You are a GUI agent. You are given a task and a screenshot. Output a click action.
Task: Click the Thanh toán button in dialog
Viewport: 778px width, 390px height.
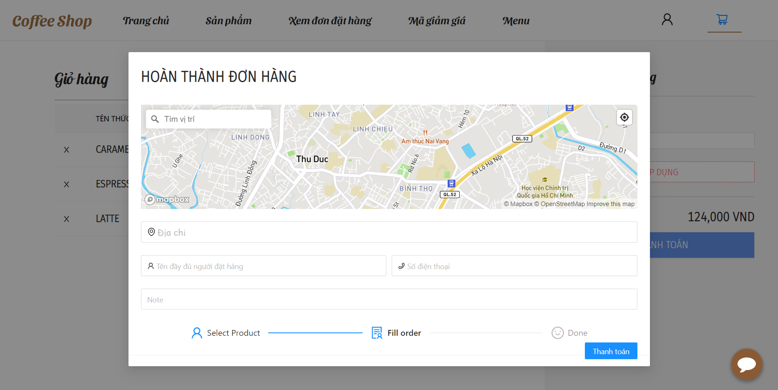[x=611, y=351]
